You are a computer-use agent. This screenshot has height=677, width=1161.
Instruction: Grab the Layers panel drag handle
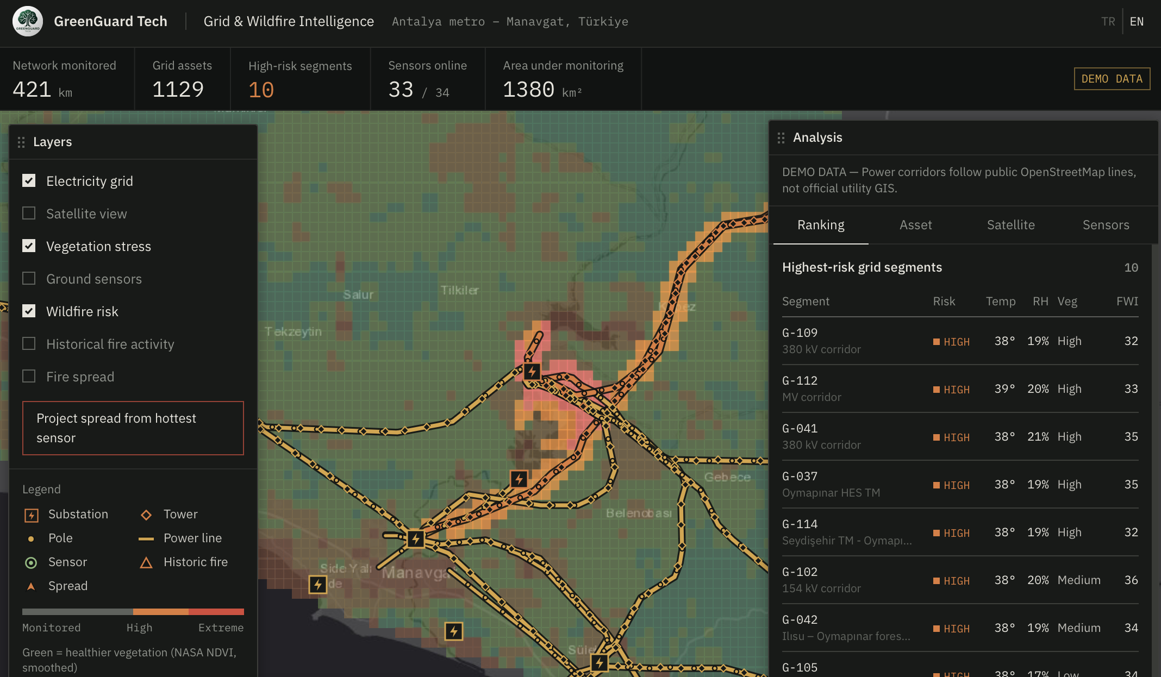pyautogui.click(x=21, y=142)
